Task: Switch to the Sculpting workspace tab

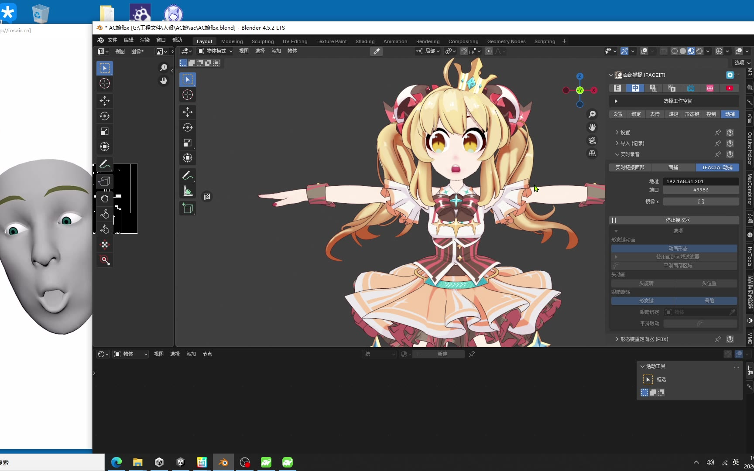Action: [263, 41]
